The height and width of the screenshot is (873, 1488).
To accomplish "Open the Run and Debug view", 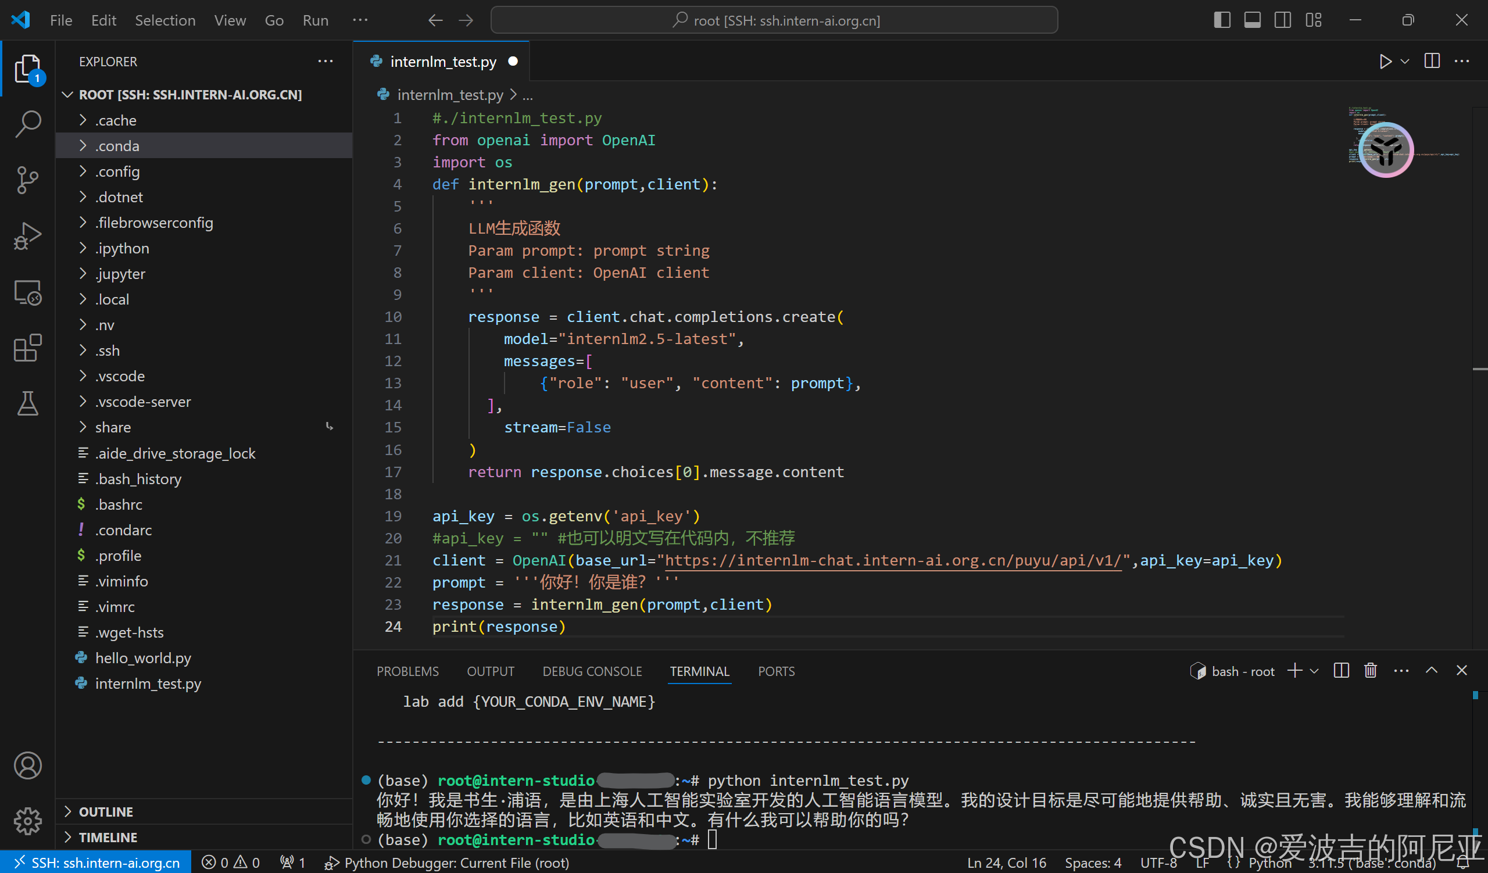I will pos(28,235).
